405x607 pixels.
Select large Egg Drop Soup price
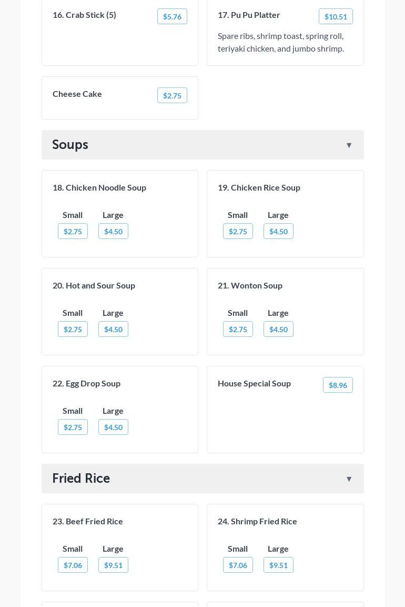tap(113, 427)
